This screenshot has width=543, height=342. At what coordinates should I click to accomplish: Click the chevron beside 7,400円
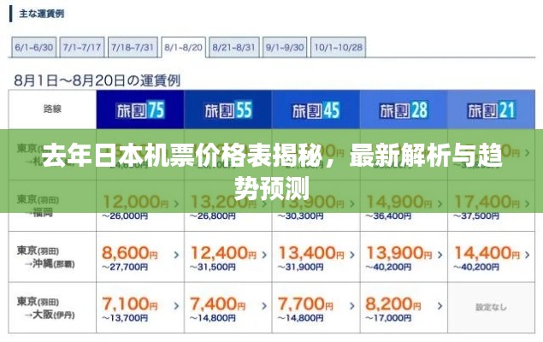click(264, 306)
